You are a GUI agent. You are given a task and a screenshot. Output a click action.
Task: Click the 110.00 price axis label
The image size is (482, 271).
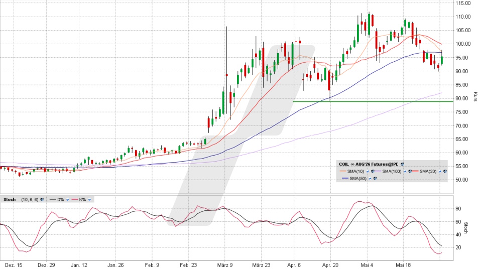coord(463,17)
